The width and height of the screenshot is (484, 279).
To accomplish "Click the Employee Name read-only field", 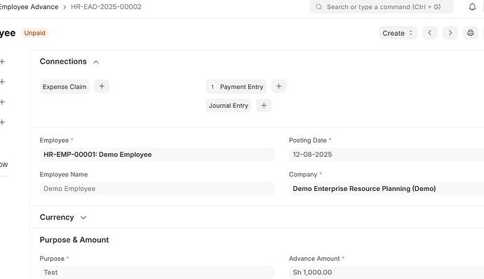I will (x=157, y=189).
